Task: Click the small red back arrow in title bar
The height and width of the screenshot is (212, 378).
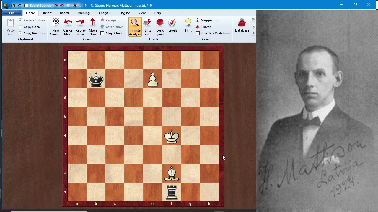Action: (x=62, y=5)
